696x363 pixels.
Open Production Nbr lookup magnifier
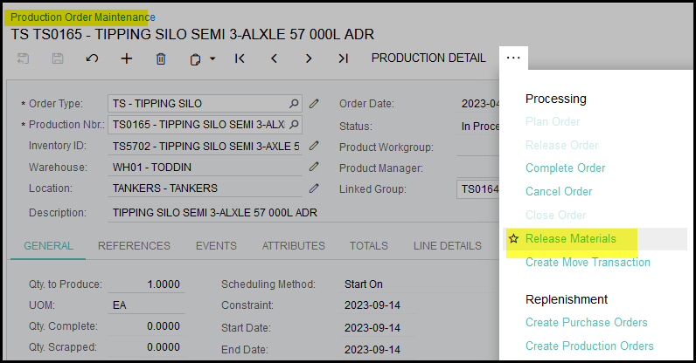295,125
